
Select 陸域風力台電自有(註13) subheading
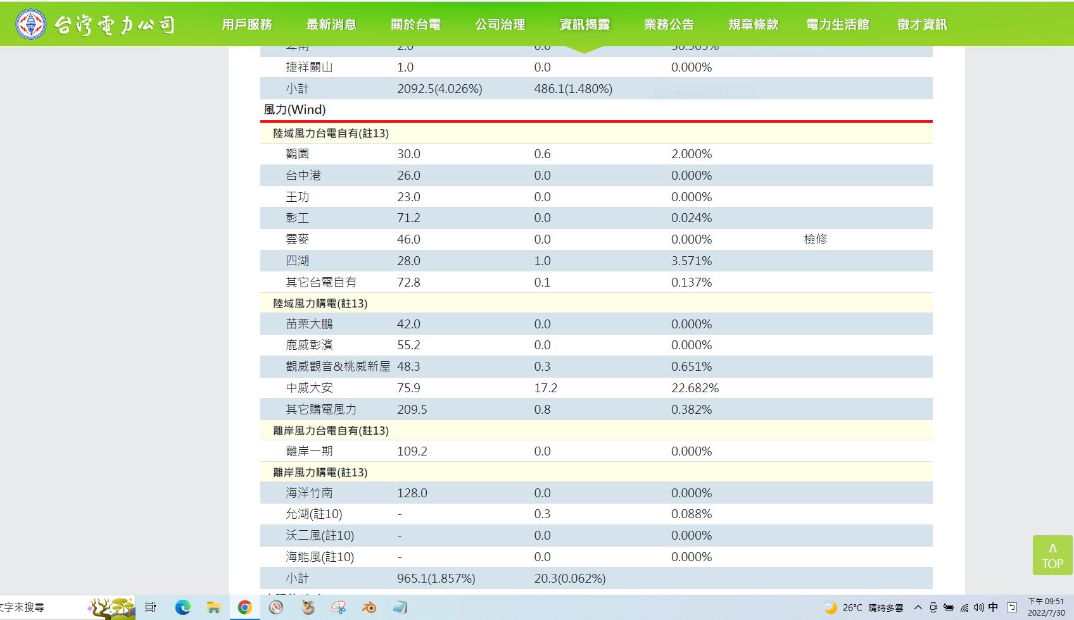[331, 133]
